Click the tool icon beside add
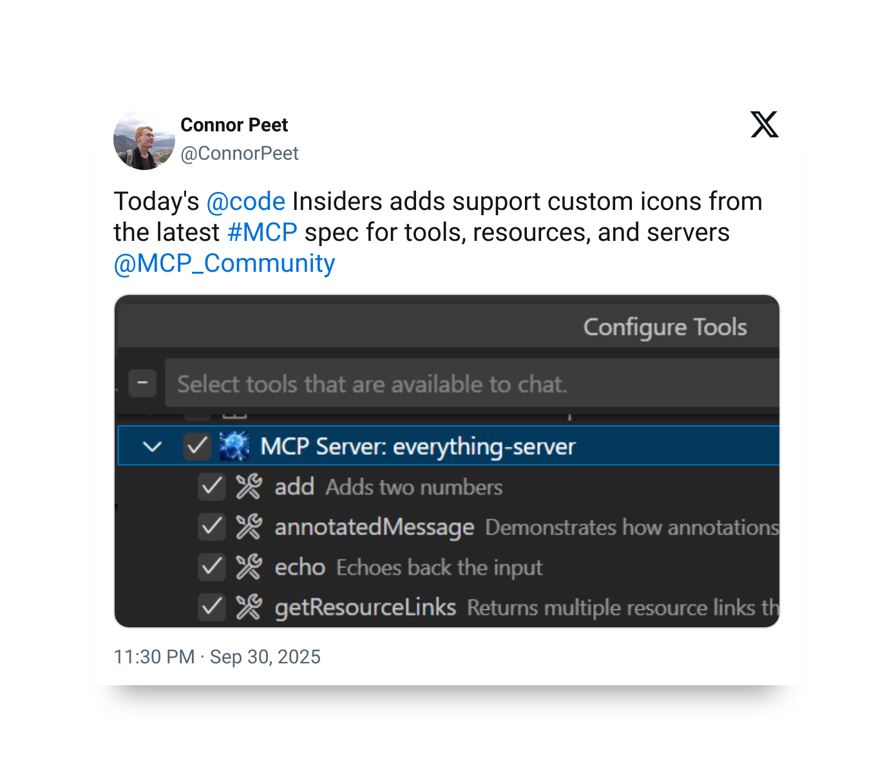The height and width of the screenshot is (778, 894). (x=249, y=487)
